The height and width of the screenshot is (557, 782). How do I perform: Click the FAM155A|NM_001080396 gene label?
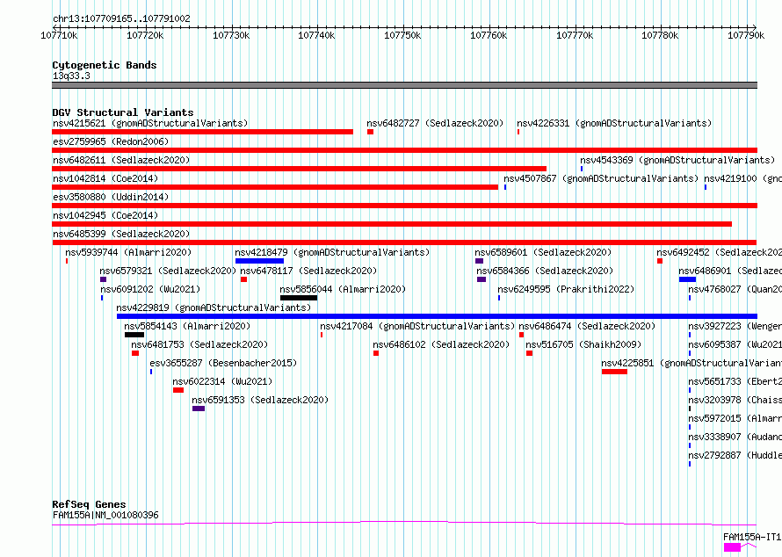[105, 515]
